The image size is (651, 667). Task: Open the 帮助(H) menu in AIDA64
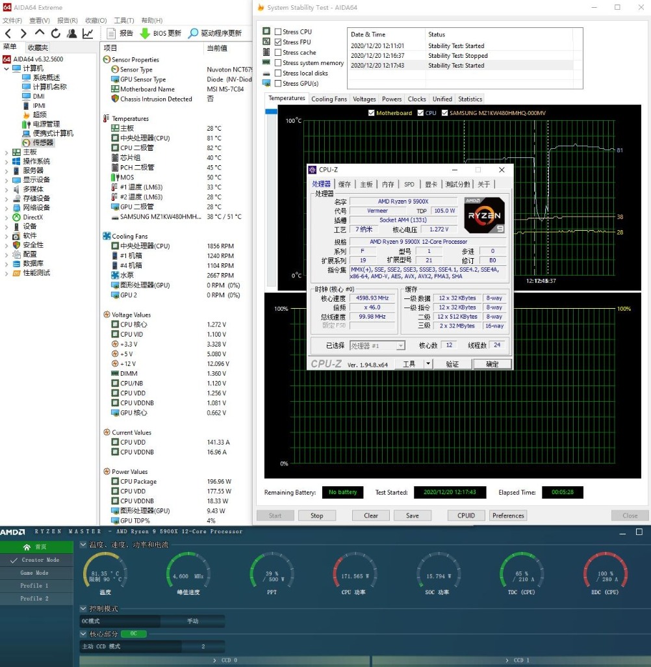152,20
